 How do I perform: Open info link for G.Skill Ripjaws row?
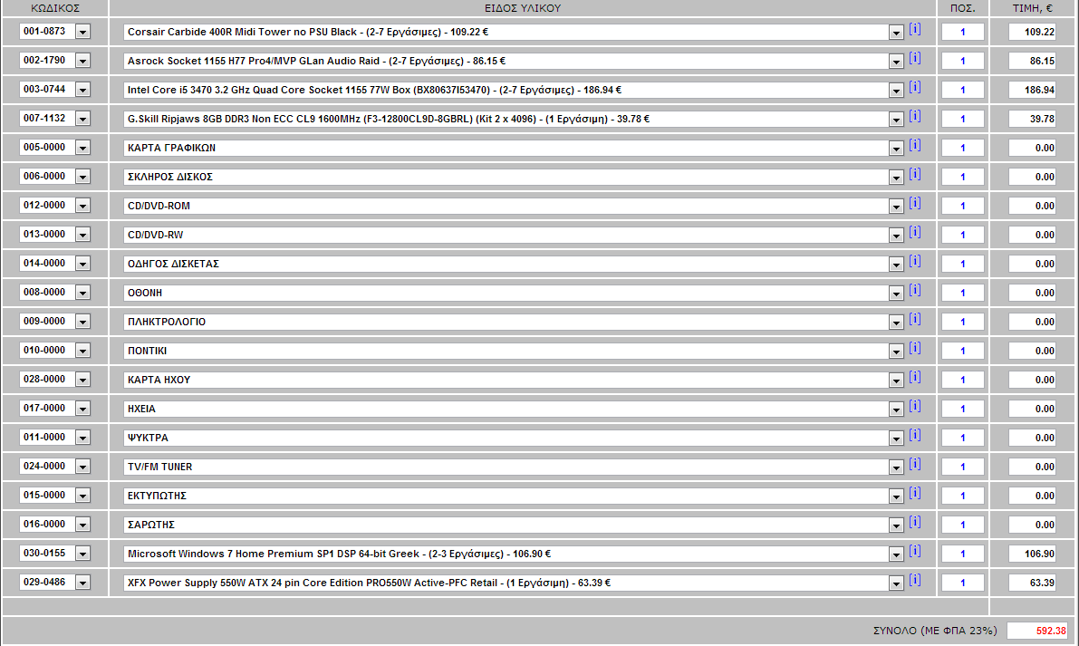(914, 116)
